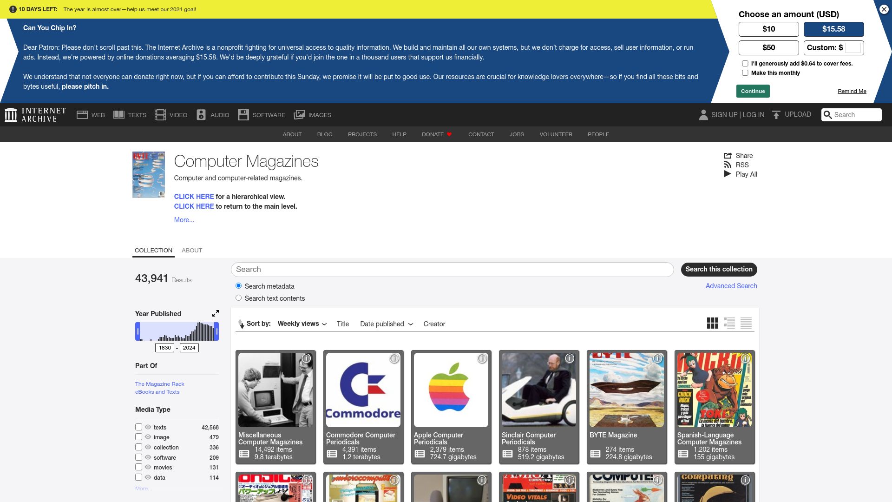The width and height of the screenshot is (892, 502).
Task: Click the Upload arrow icon
Action: click(776, 115)
